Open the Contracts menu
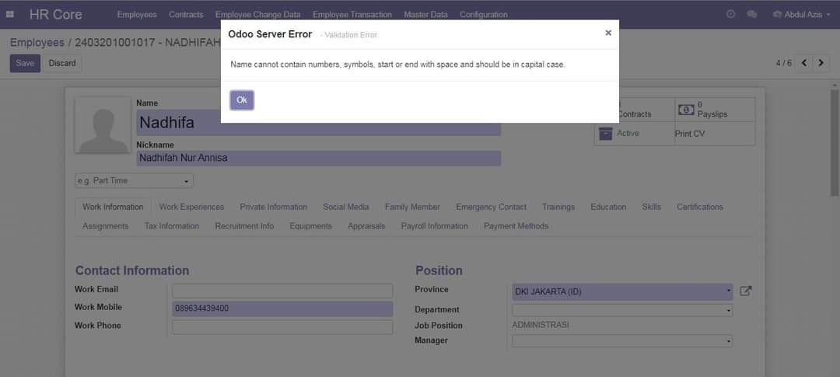Screen dimensions: 840x377 pos(186,15)
